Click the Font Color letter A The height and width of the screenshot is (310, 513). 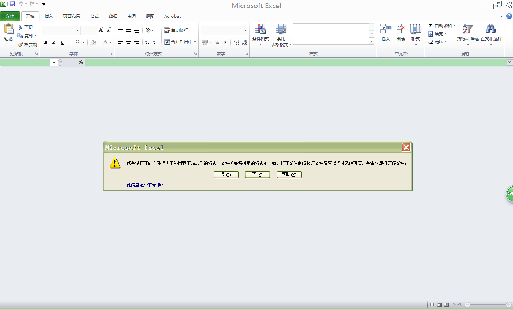(x=105, y=42)
